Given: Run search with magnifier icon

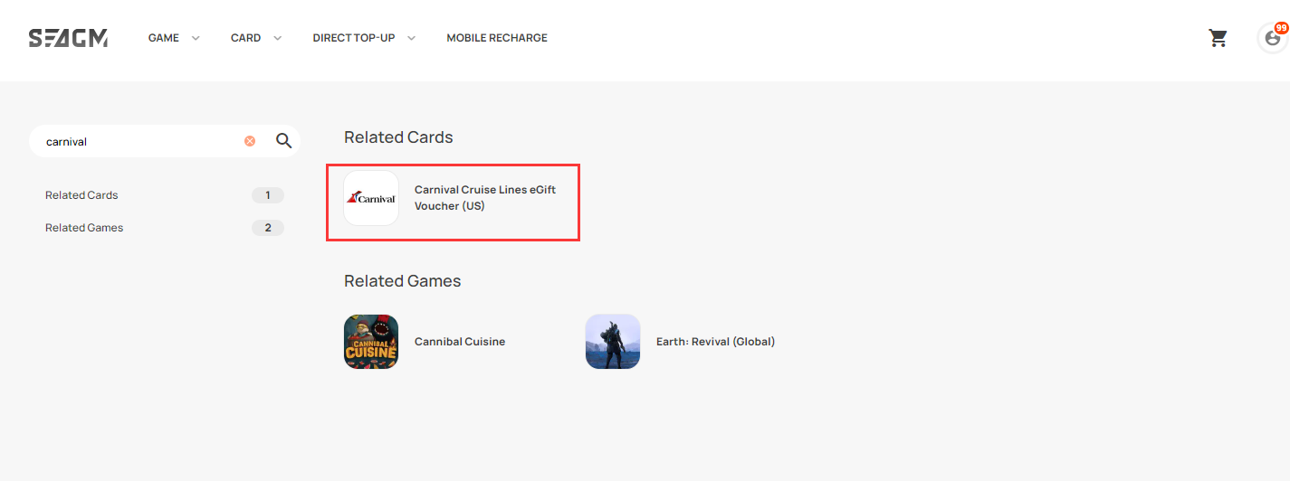Looking at the screenshot, I should [x=283, y=141].
